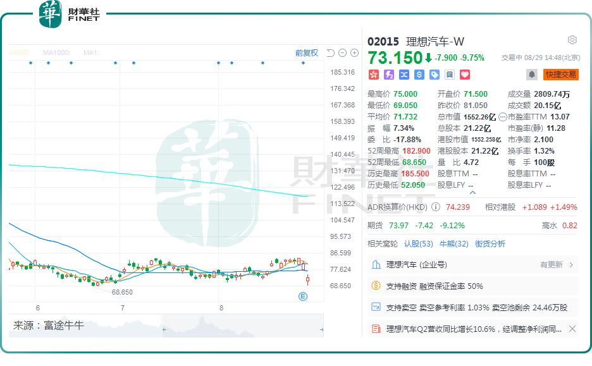Image resolution: width=592 pixels, height=366 pixels.
Task: Click the 高水 value 0.82
Action: pos(570,225)
